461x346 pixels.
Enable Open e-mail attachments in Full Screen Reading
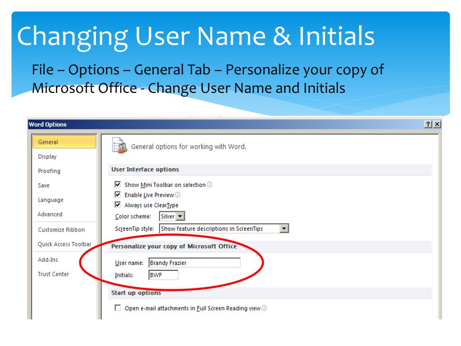click(x=118, y=308)
